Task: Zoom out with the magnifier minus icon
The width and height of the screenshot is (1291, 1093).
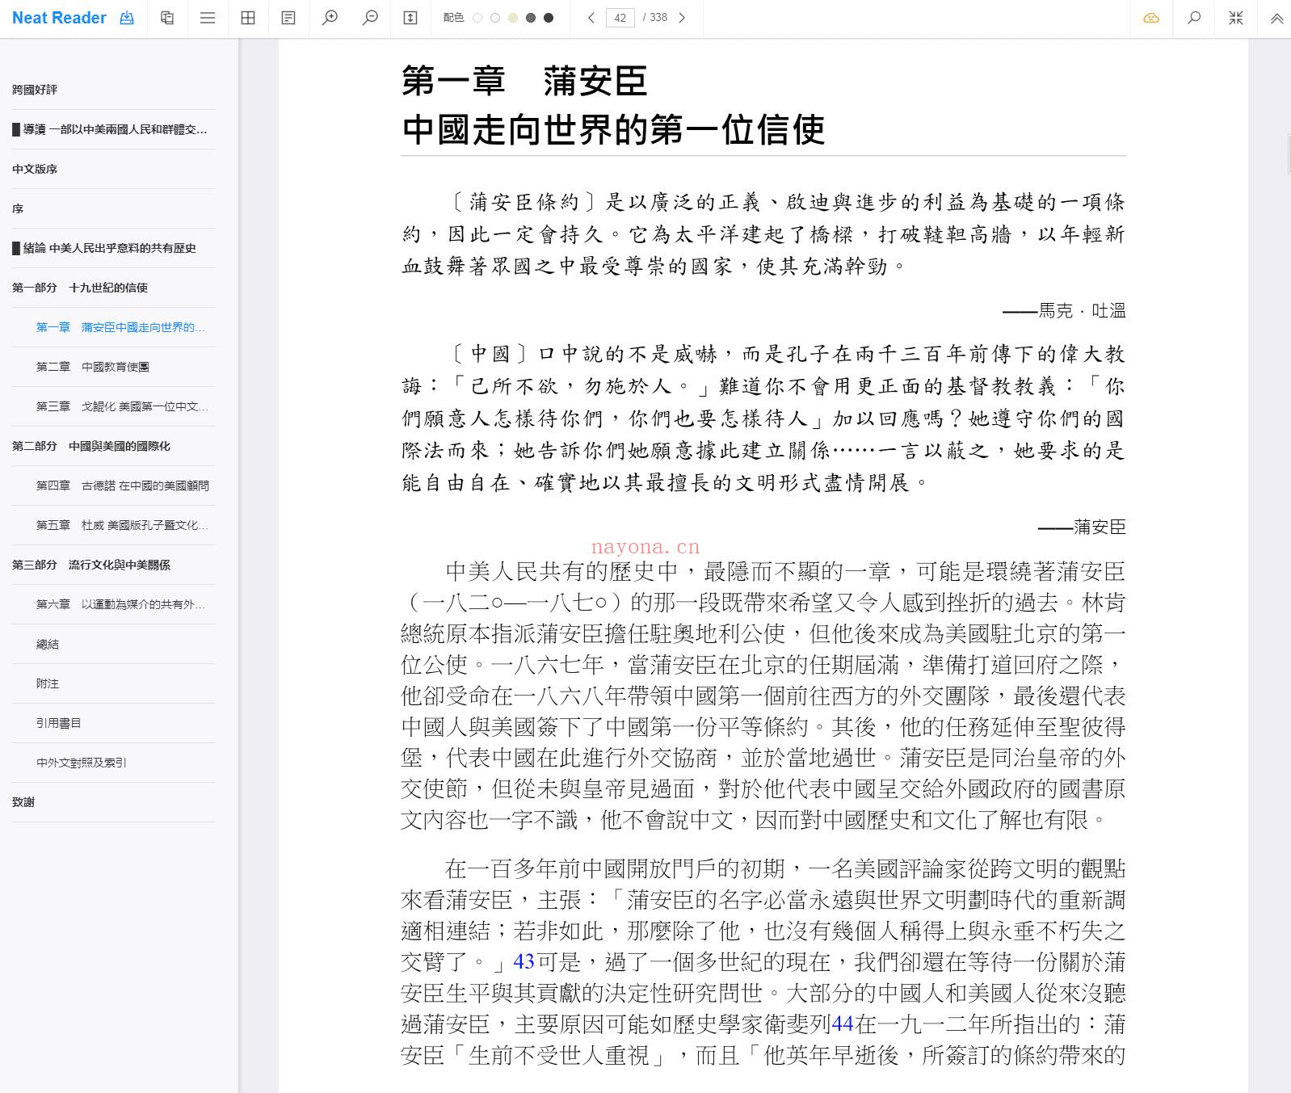Action: point(370,18)
